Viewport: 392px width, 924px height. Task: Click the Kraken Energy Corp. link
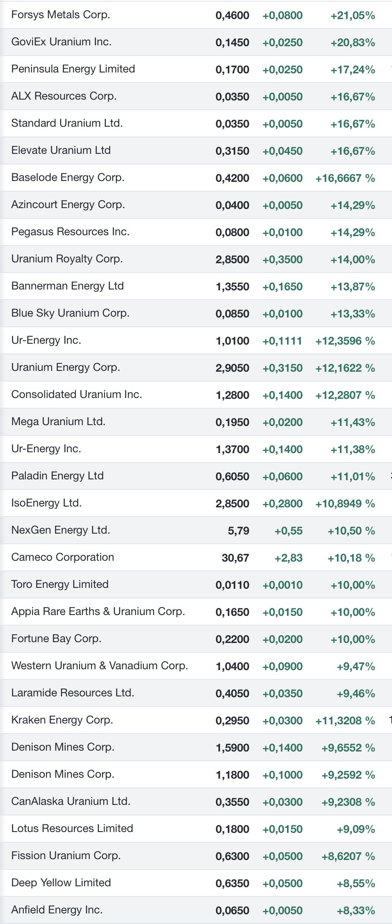pyautogui.click(x=62, y=720)
